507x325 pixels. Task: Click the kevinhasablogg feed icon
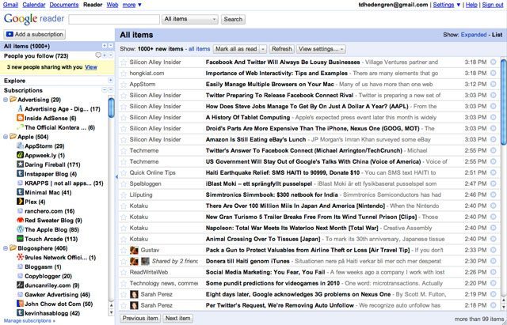point(20,313)
